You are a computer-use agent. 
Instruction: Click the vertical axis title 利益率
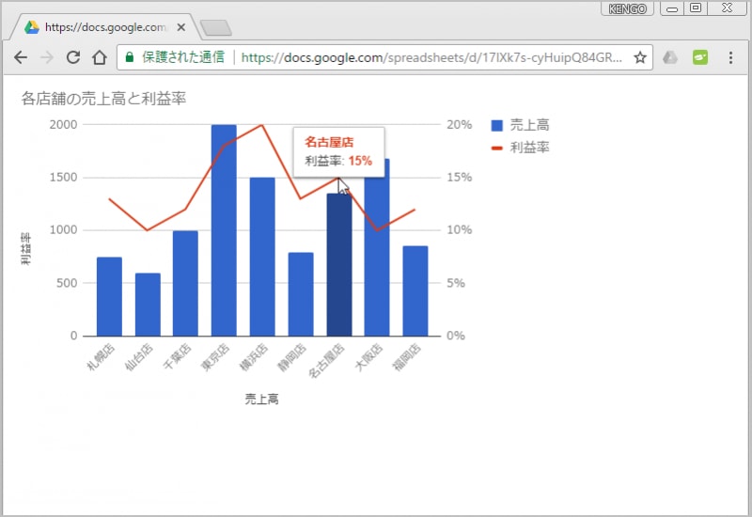26,248
